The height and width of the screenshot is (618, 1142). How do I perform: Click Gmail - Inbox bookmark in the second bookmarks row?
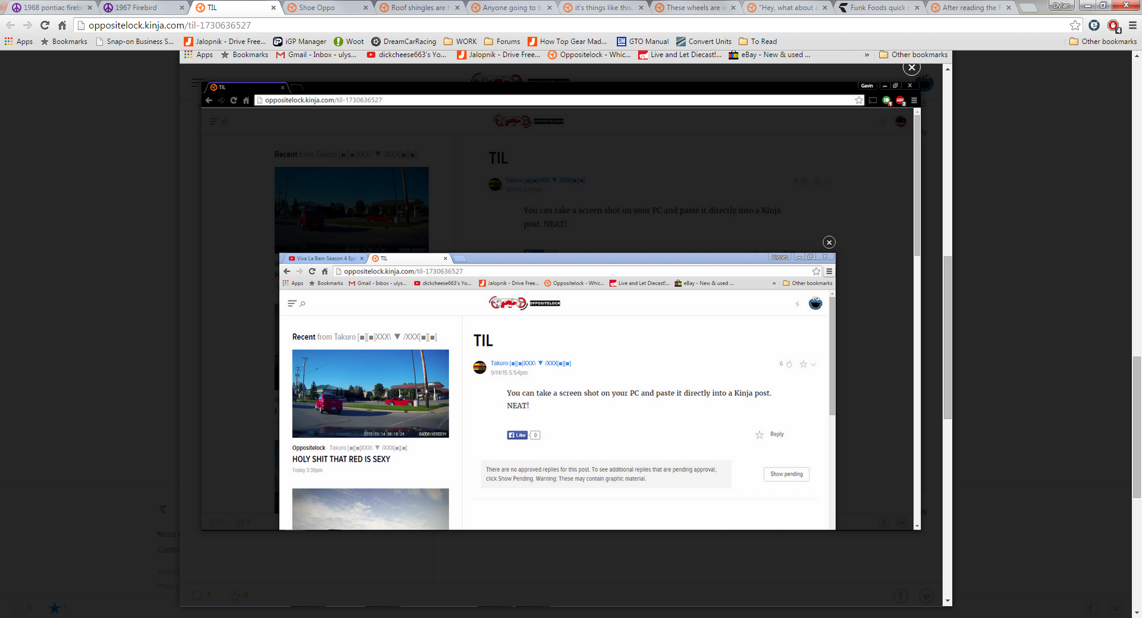(316, 55)
